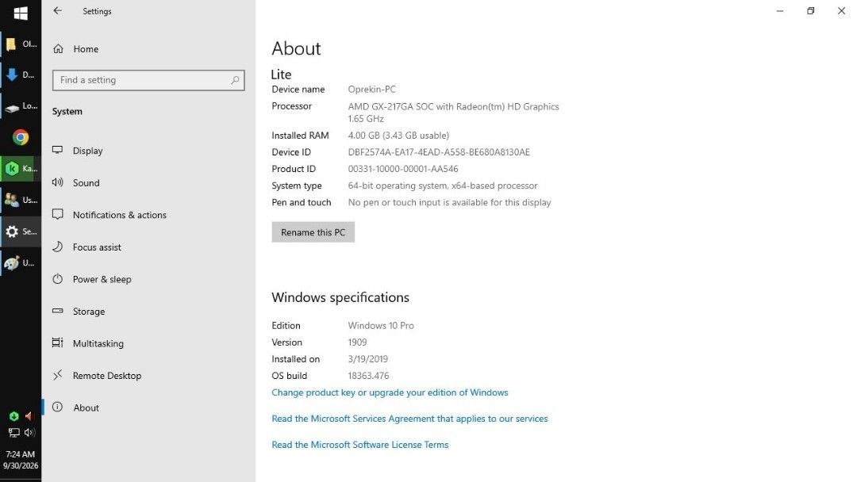The image size is (857, 482).
Task: Click the Focus assist moon icon
Action: (57, 247)
